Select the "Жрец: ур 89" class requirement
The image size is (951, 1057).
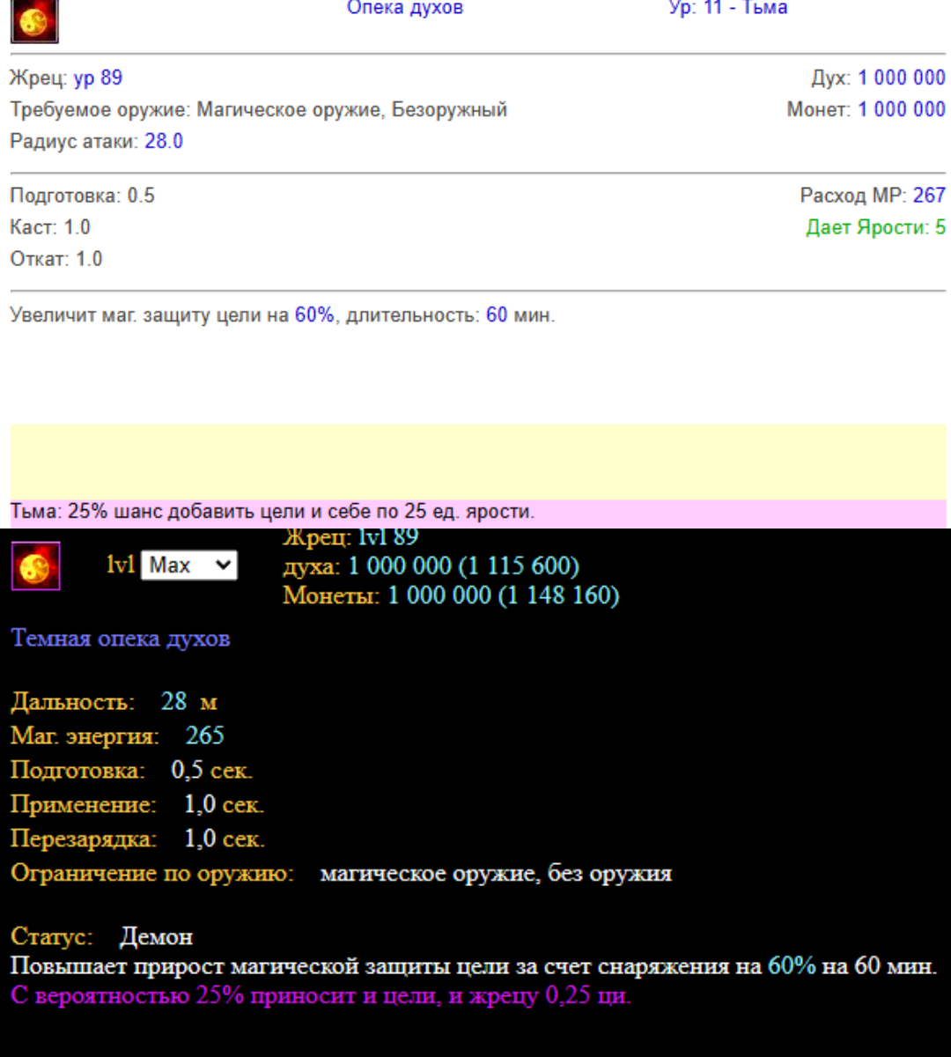66,78
